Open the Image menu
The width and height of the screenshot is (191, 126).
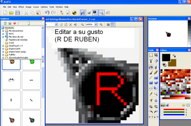pos(29,7)
